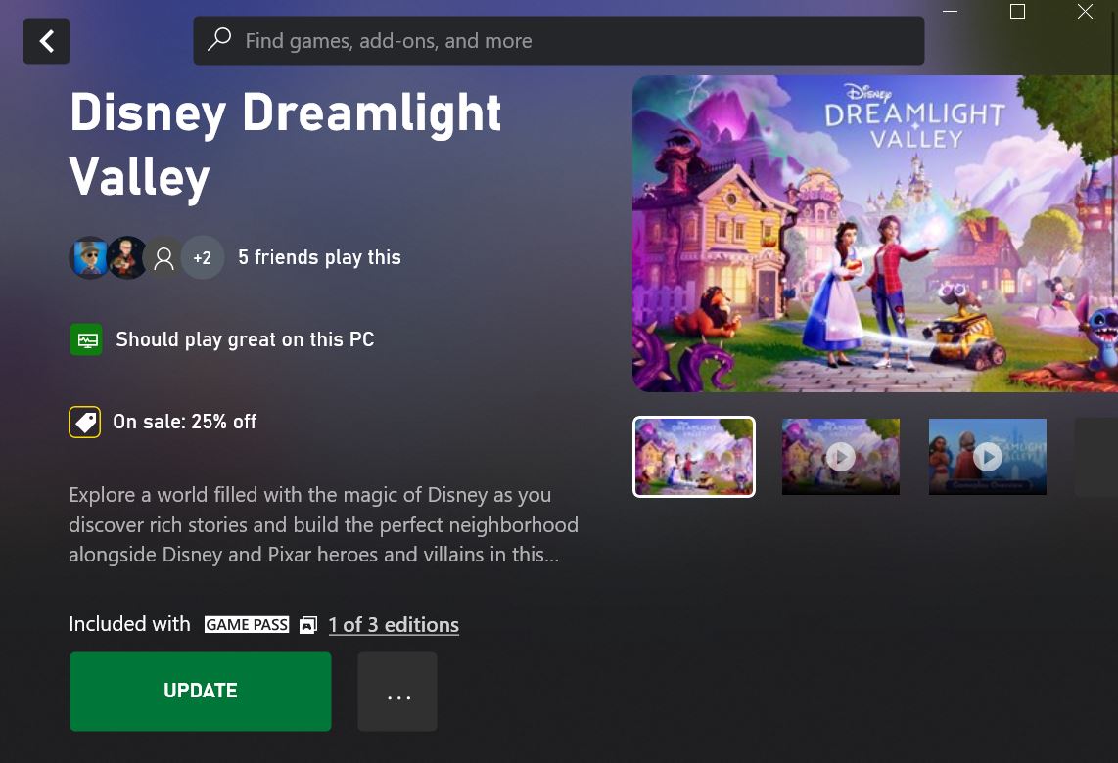Screen dimensions: 1118x763
Task: Click the Game Pass badge
Action: tap(246, 624)
